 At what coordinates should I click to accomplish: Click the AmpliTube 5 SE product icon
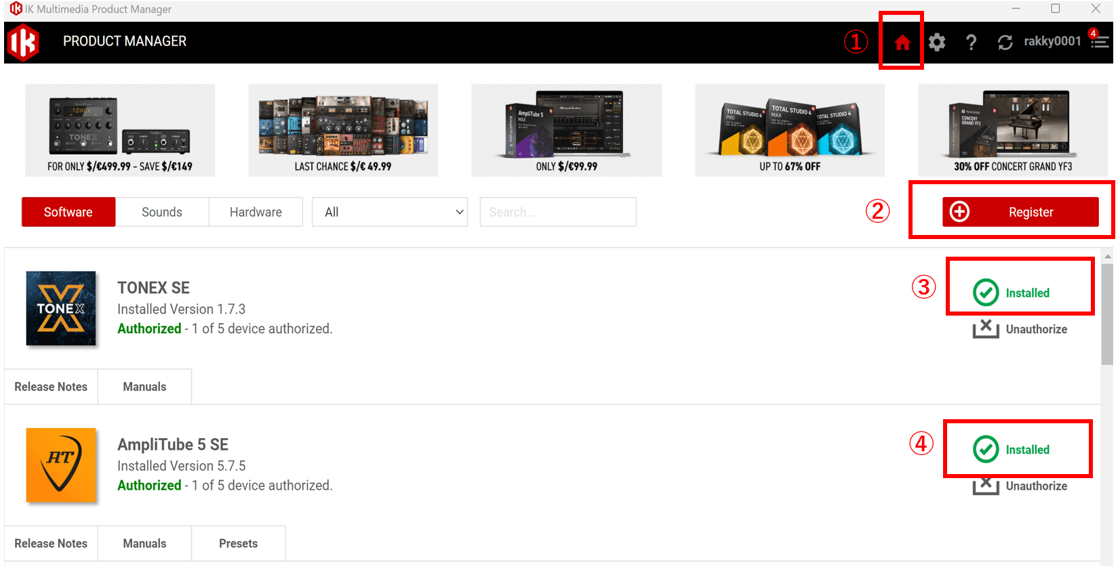tap(61, 465)
